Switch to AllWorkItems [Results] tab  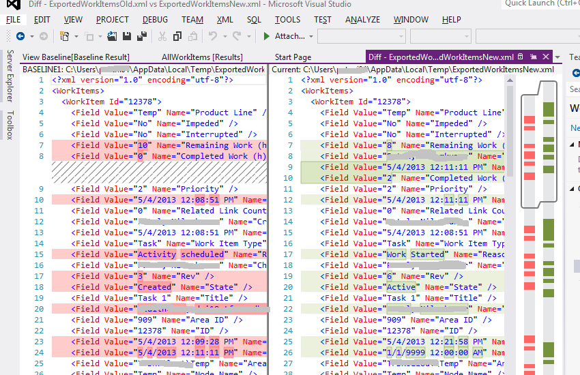point(202,57)
